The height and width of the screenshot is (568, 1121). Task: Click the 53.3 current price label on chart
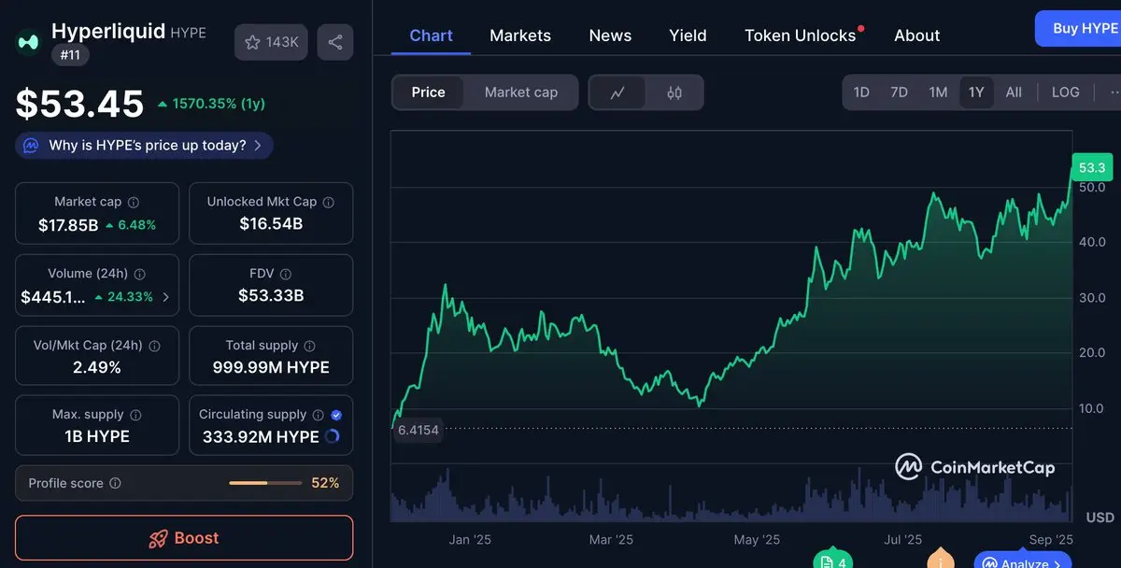coord(1092,168)
